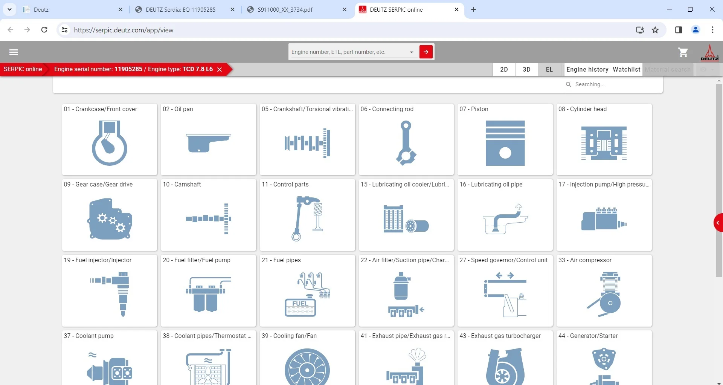Open the Engine history tab
Image resolution: width=723 pixels, height=385 pixels.
587,70
